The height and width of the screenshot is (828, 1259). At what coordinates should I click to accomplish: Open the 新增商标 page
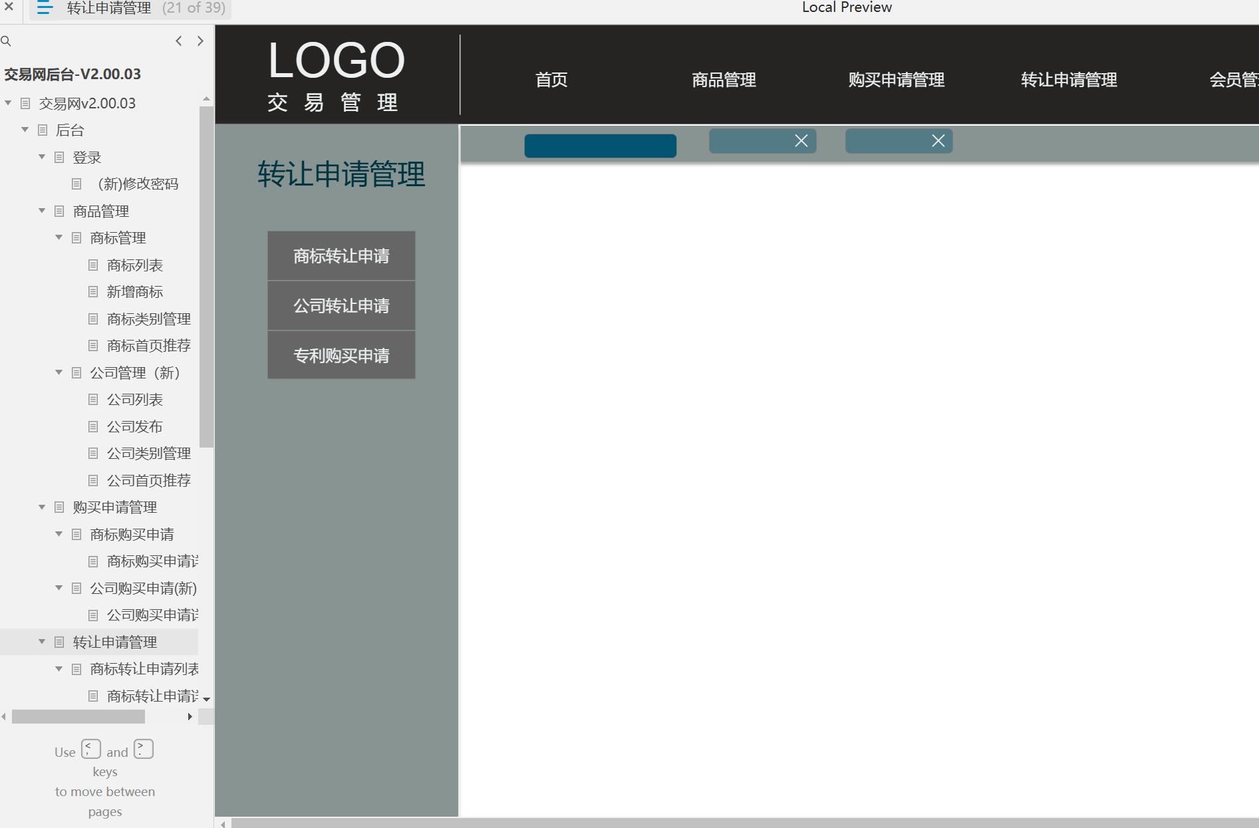[x=134, y=291]
